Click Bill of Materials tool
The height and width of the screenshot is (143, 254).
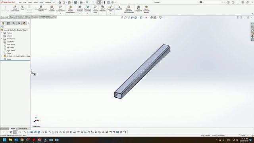tap(102, 8)
